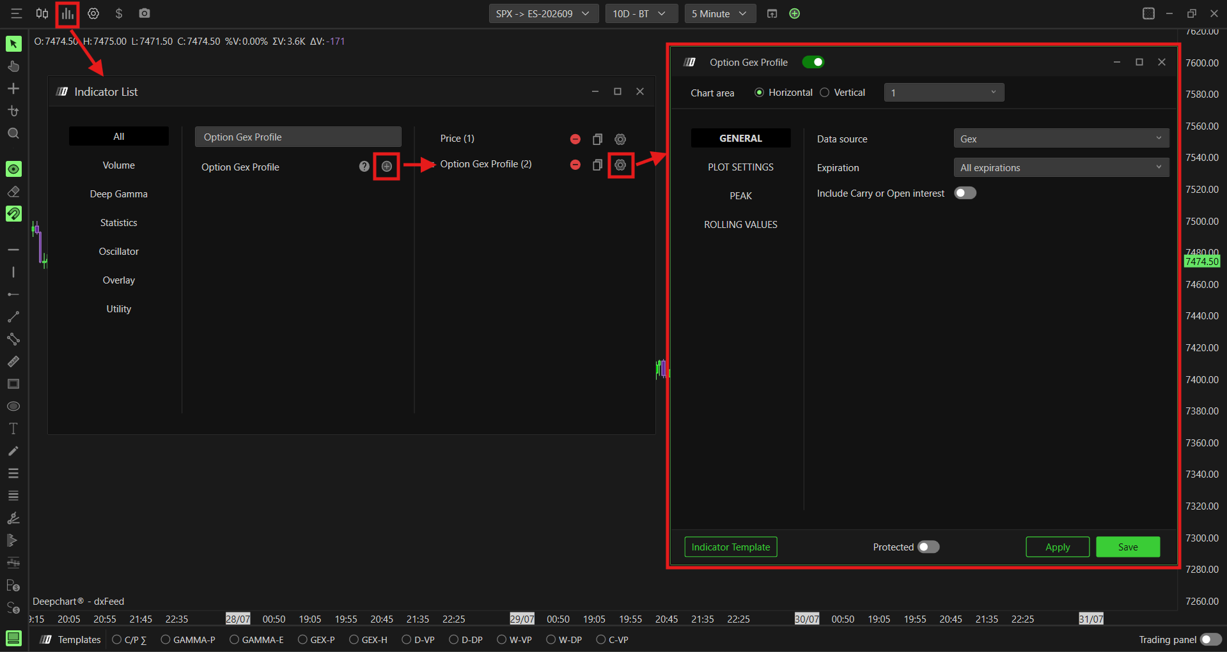The image size is (1227, 652).
Task: Select the freehand pencil tool
Action: pos(13,451)
